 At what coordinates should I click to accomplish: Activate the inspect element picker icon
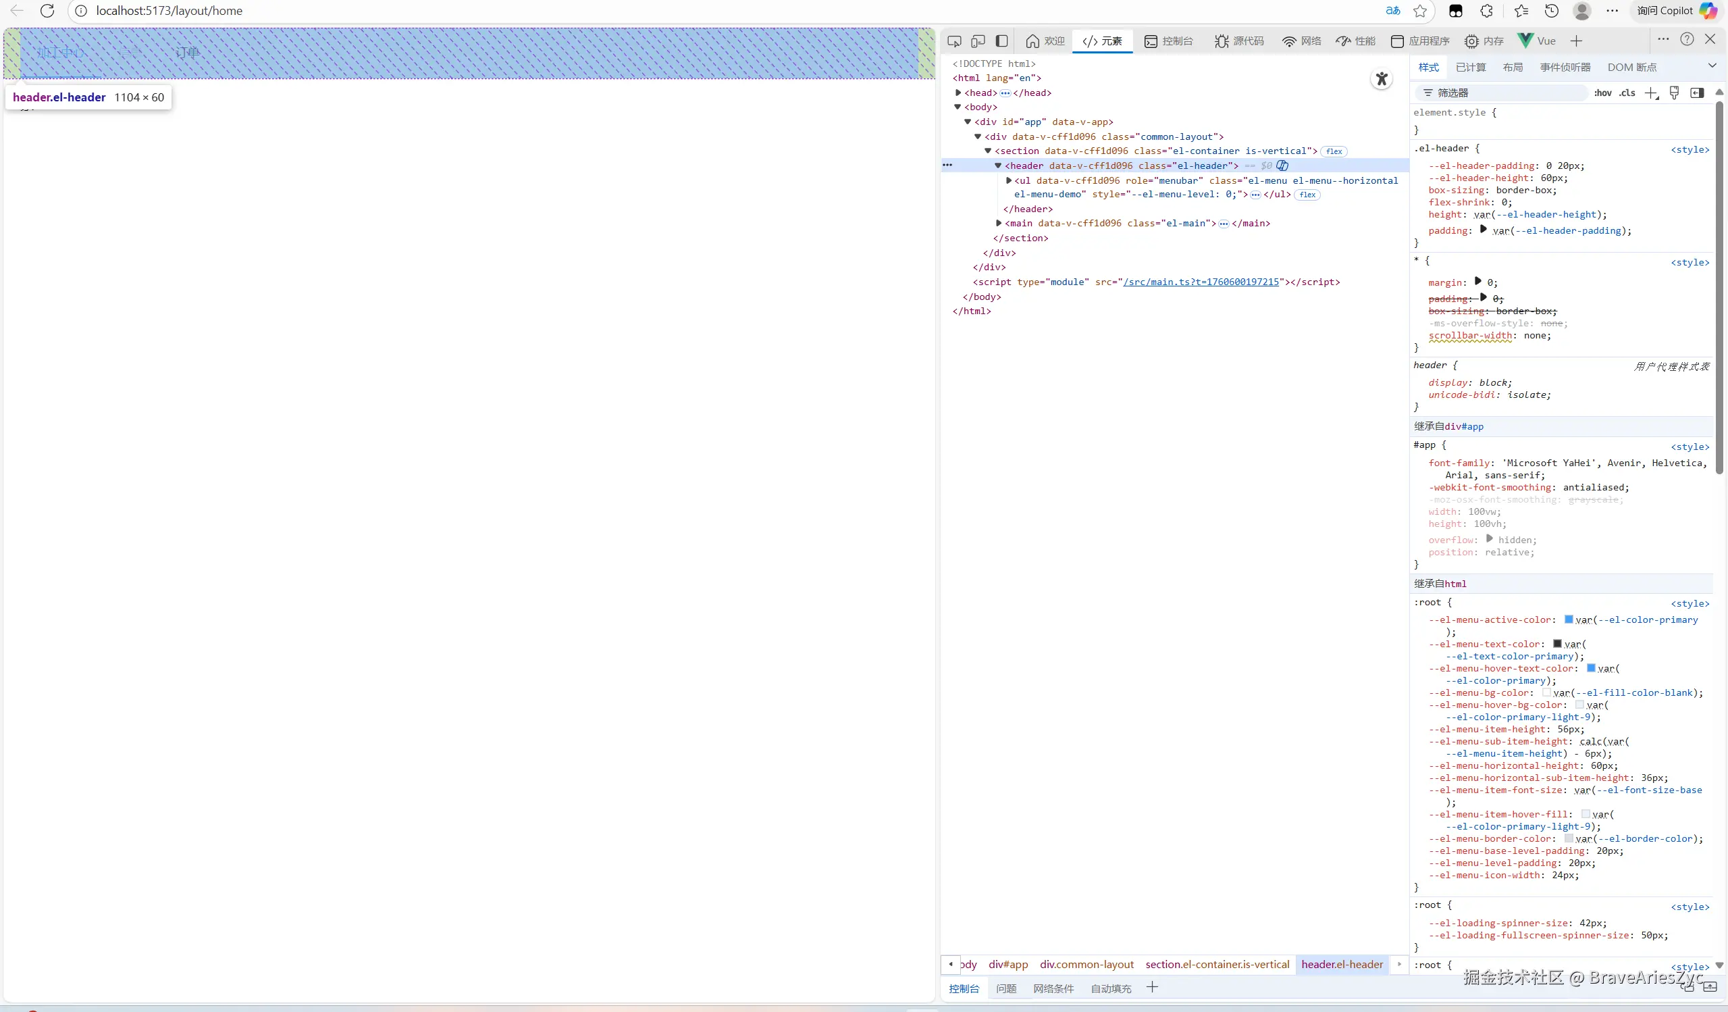(954, 41)
